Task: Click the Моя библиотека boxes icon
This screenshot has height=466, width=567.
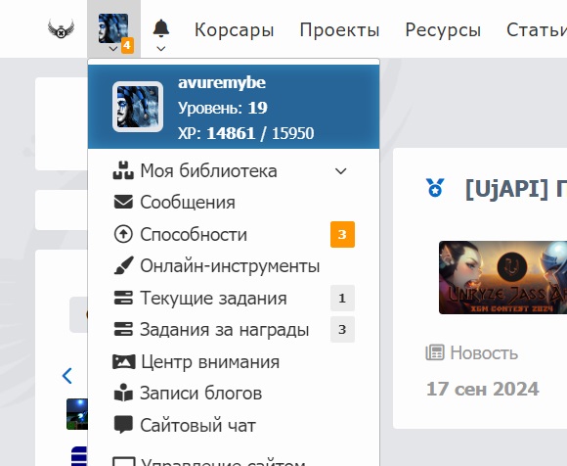Action: coord(123,170)
